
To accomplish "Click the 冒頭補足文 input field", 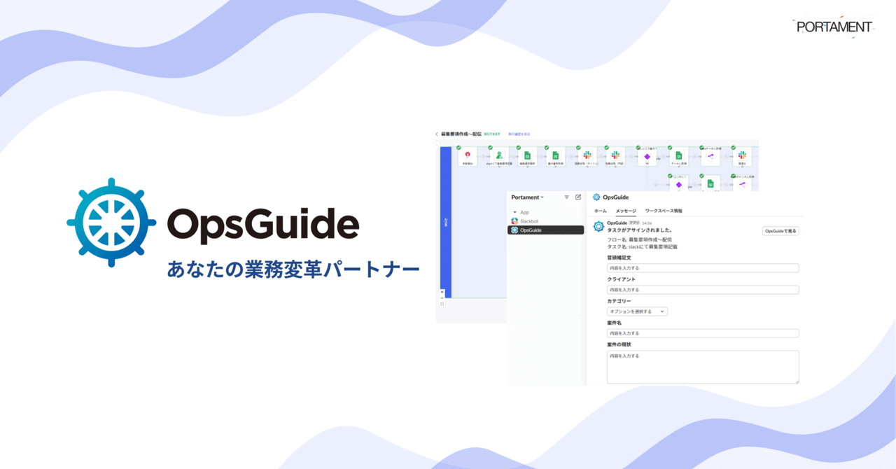I will tap(701, 268).
